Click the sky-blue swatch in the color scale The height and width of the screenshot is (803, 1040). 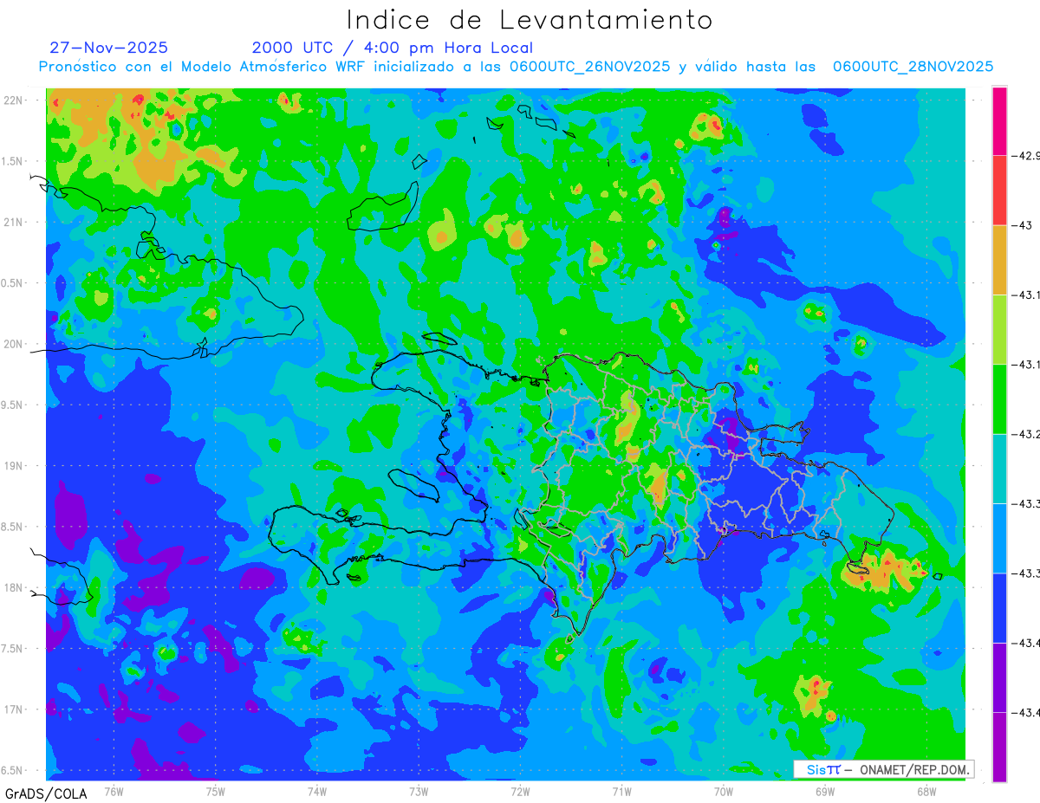tap(999, 538)
